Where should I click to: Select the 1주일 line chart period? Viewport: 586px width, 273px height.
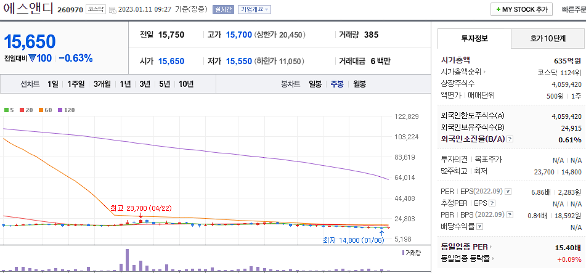click(x=76, y=84)
